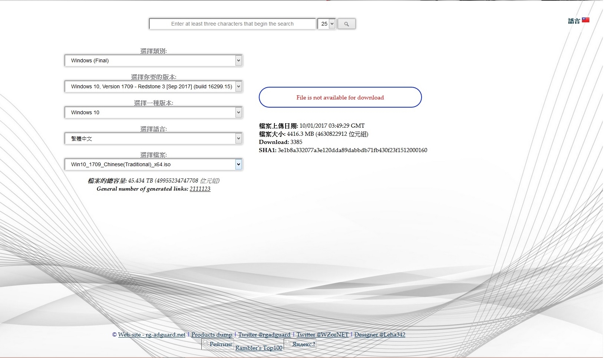Click the total size 45.434 TB text

(x=174, y=181)
